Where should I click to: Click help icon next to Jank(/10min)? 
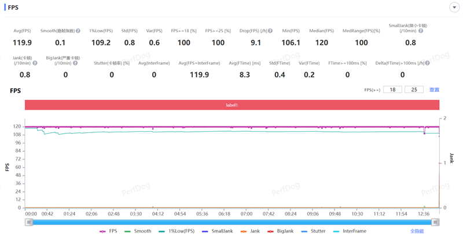pos(35,63)
